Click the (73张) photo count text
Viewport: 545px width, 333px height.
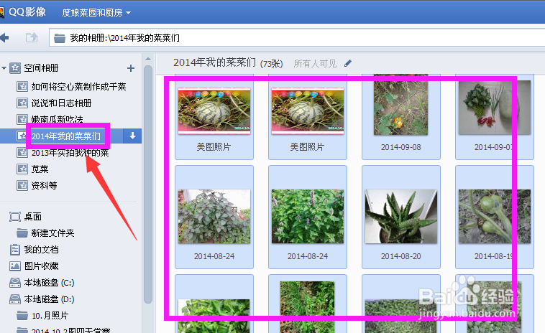(272, 64)
